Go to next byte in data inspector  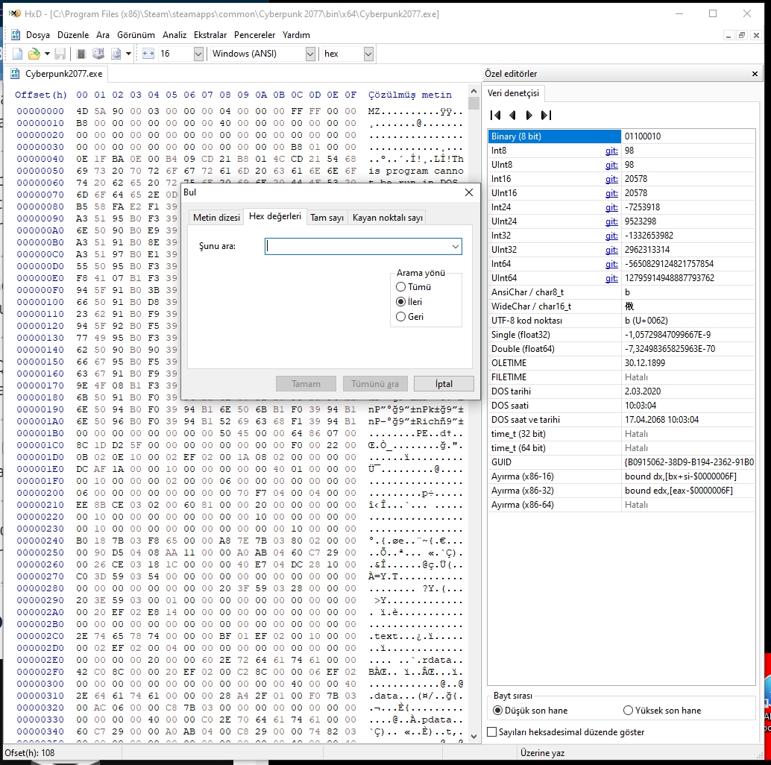tap(529, 115)
